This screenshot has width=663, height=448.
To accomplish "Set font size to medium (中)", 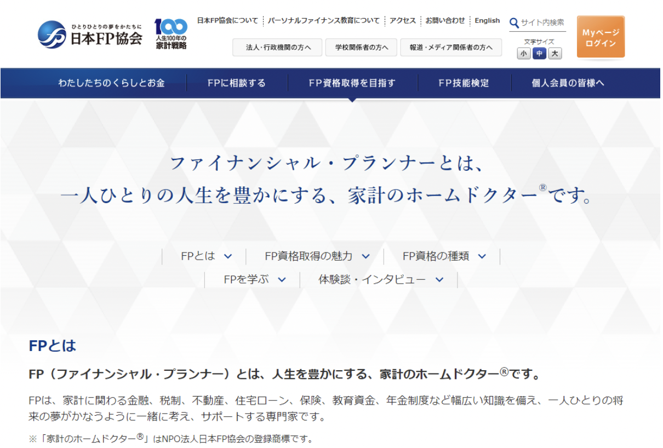I will point(540,54).
